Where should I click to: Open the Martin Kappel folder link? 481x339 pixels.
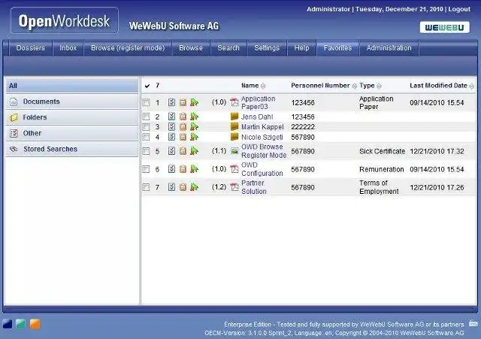tap(262, 127)
